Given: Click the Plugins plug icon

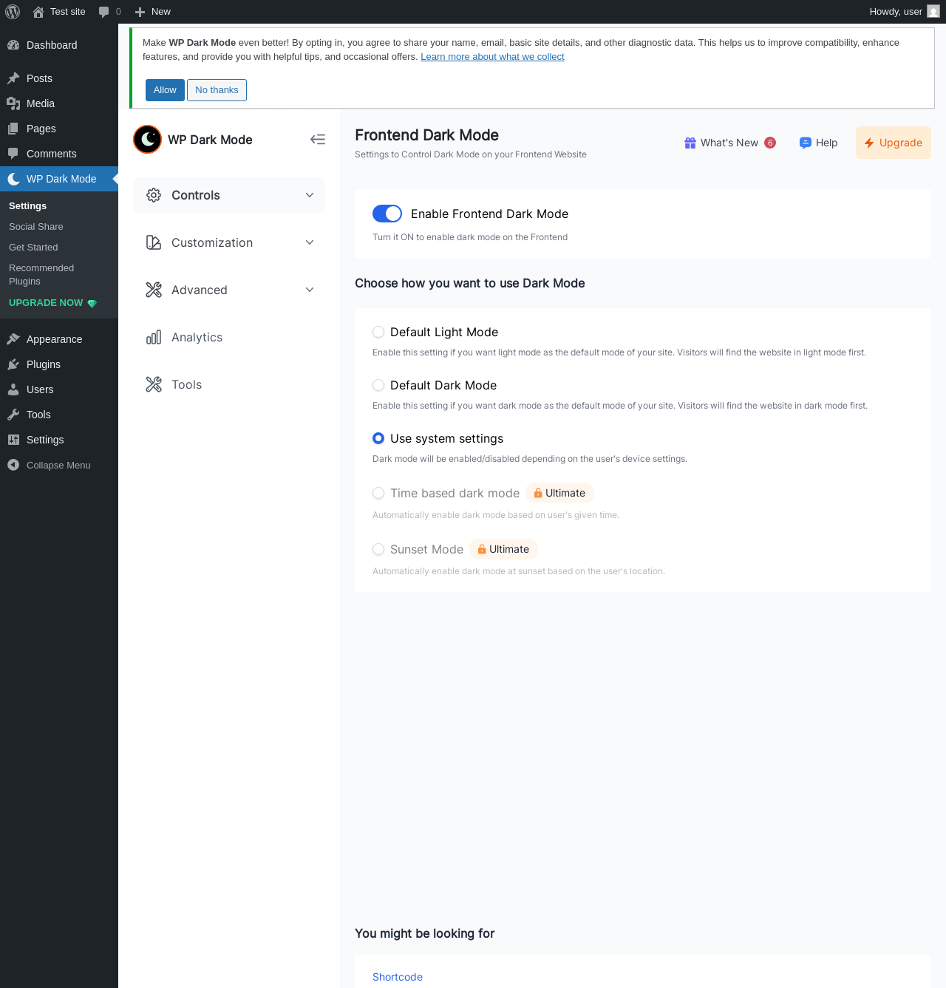Looking at the screenshot, I should coord(13,364).
